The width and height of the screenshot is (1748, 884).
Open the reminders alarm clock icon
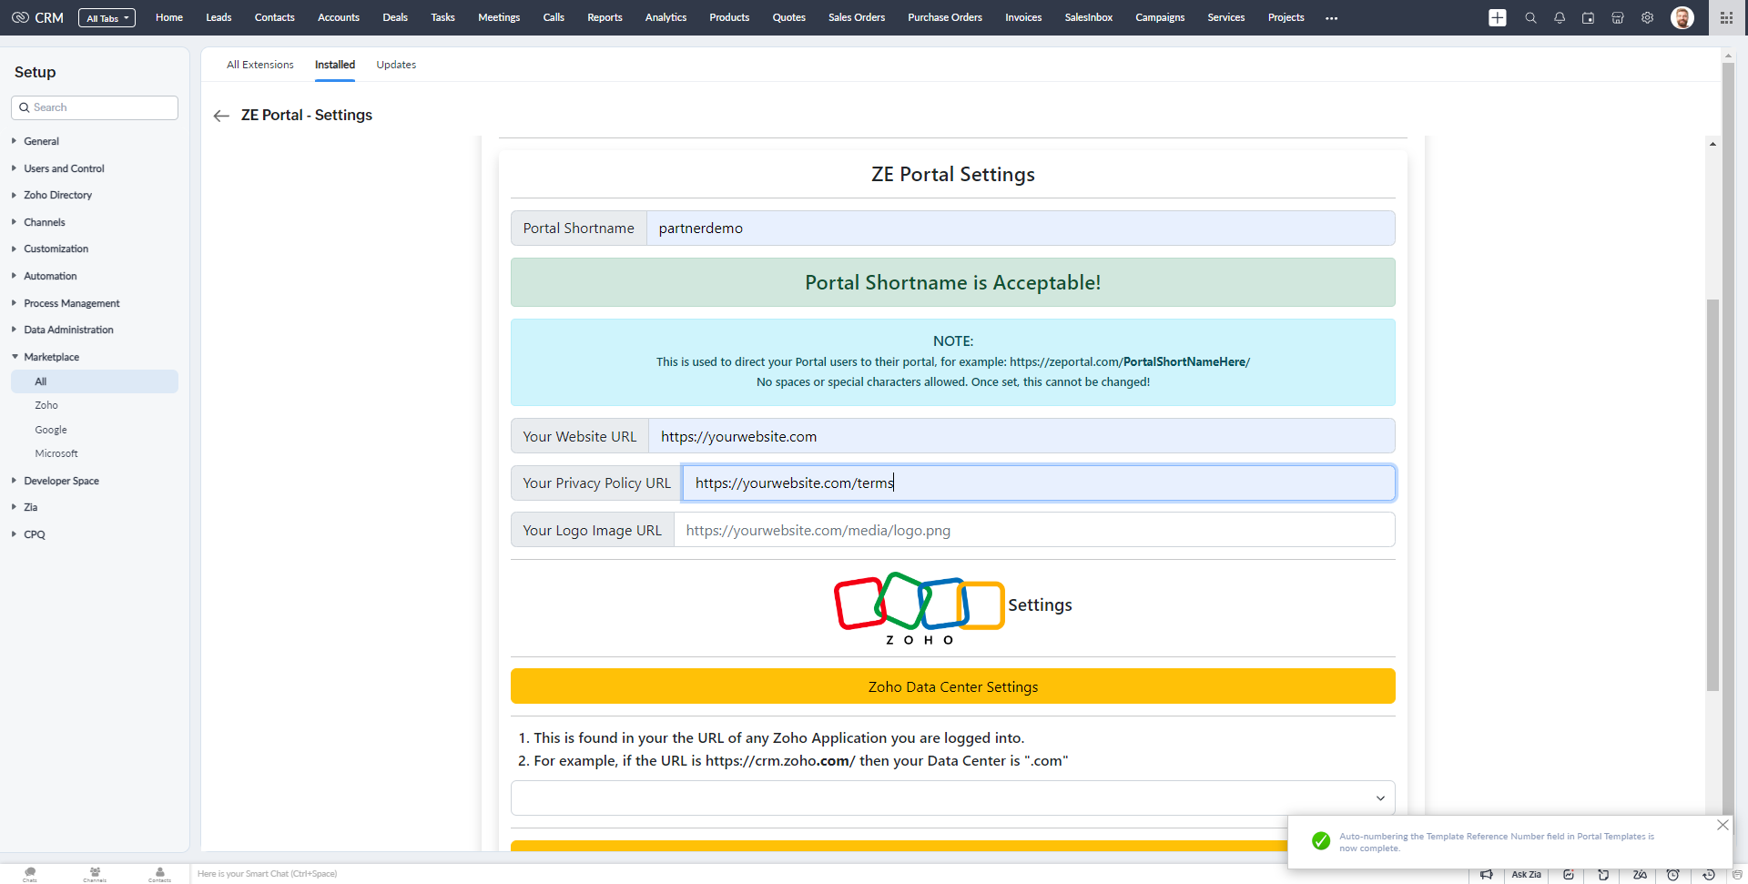(x=1673, y=874)
